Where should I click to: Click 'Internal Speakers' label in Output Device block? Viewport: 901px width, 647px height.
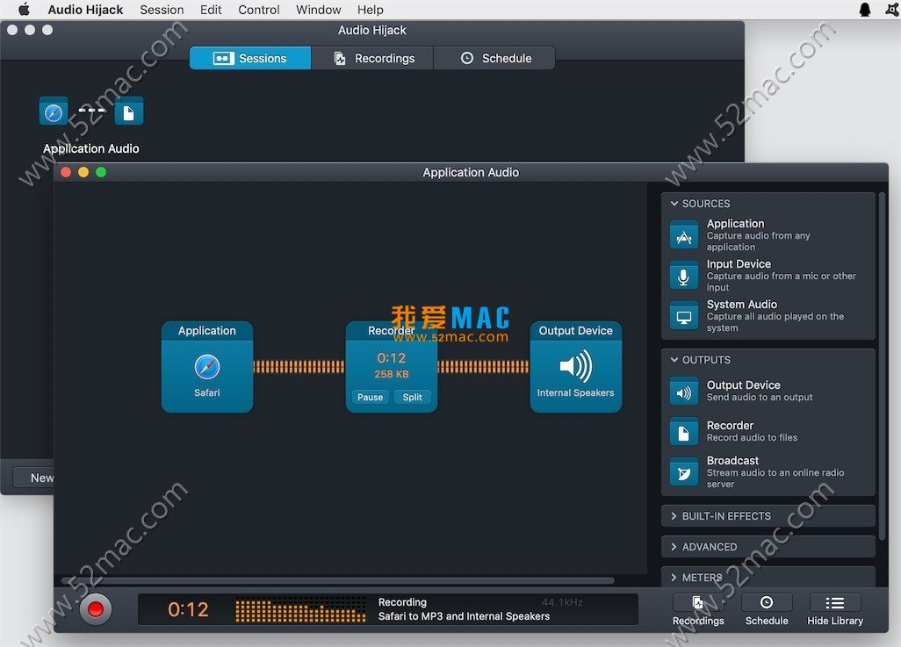[575, 393]
